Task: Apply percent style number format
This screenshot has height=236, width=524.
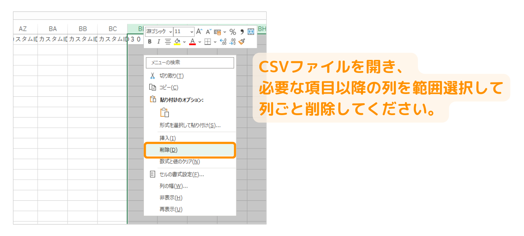Action: point(232,32)
